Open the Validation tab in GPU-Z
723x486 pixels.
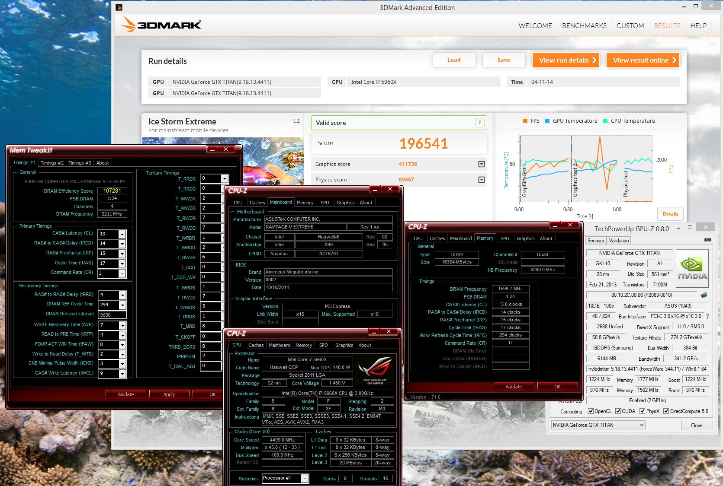tap(619, 241)
